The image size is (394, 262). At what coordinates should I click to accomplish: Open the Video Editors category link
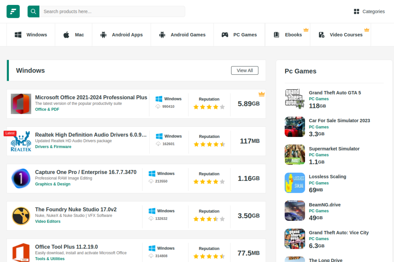(48, 221)
